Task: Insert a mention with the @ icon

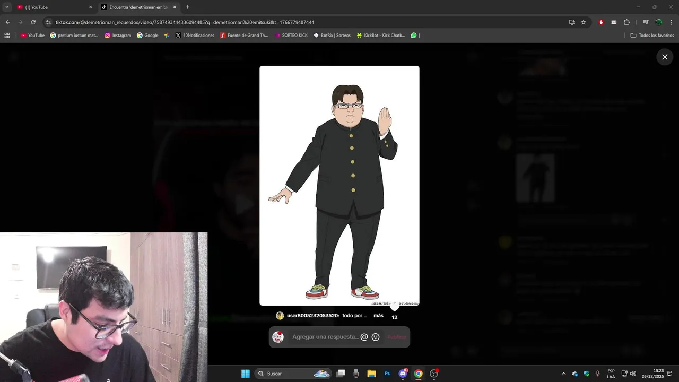Action: [x=364, y=337]
